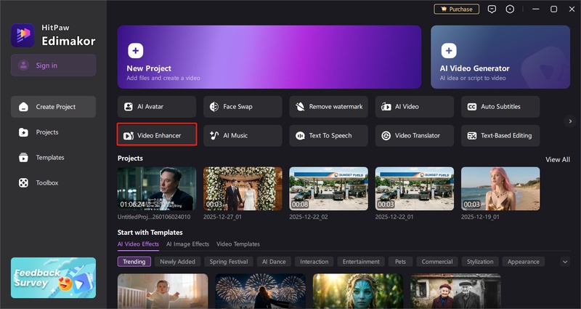Open project 2025-12-27_01 wedding thumbnail
581x309 pixels.
pos(243,189)
